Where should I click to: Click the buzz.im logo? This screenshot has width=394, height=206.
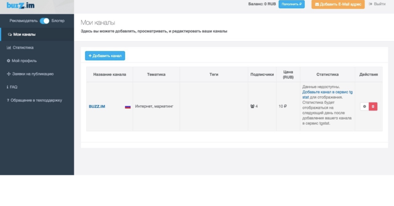pos(21,5)
